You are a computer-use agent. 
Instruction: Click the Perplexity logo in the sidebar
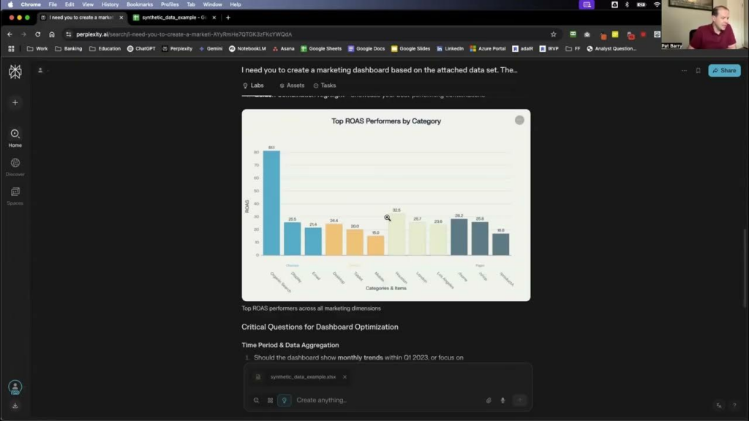(x=15, y=71)
